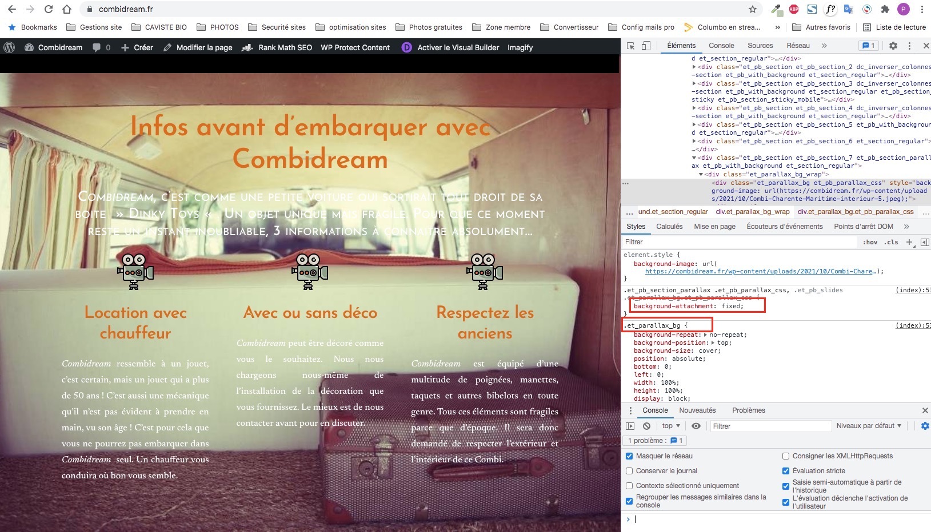Open the Nouveautés drawer tab
931x532 pixels.
tap(697, 410)
